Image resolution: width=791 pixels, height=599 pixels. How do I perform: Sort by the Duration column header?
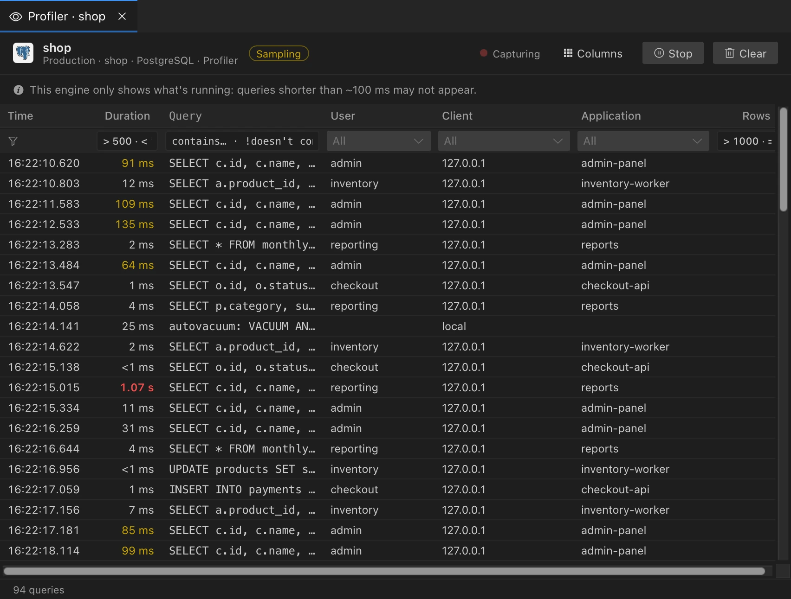click(127, 116)
